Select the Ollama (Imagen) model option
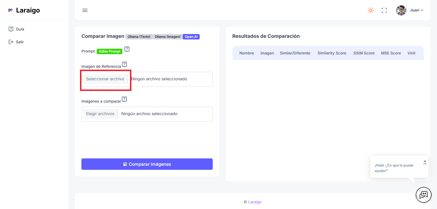The width and height of the screenshot is (437, 209). click(167, 37)
